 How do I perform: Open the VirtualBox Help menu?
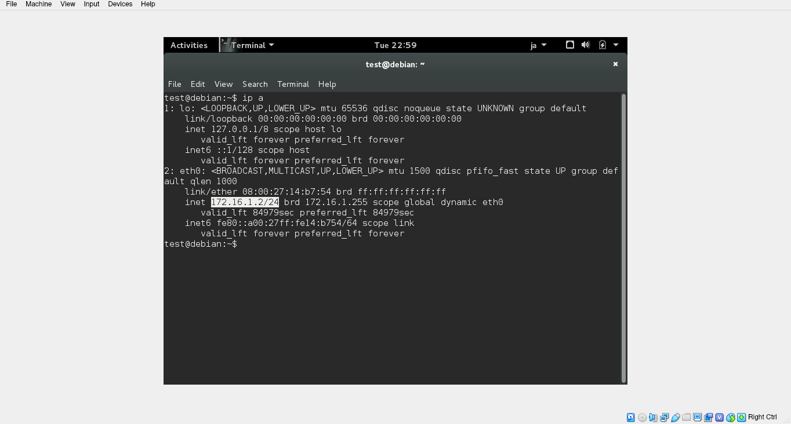148,4
